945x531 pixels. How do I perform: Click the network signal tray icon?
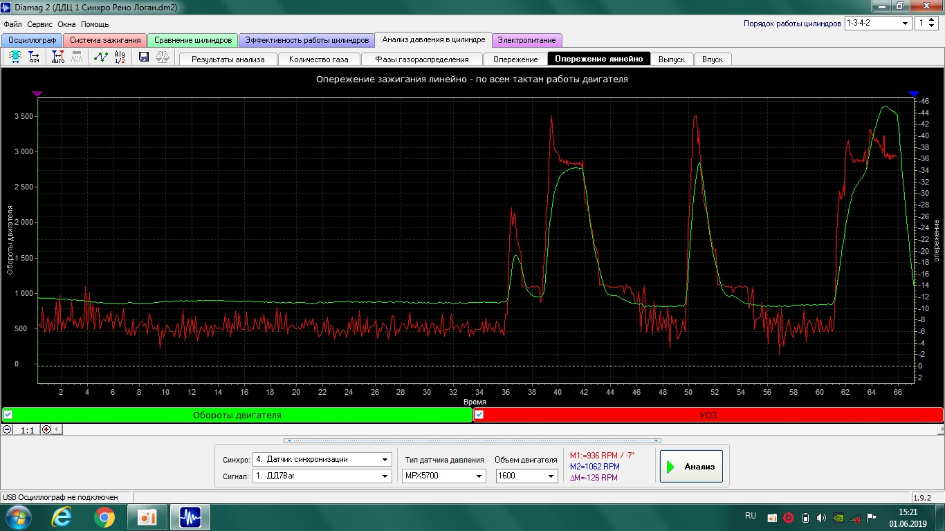point(855,517)
